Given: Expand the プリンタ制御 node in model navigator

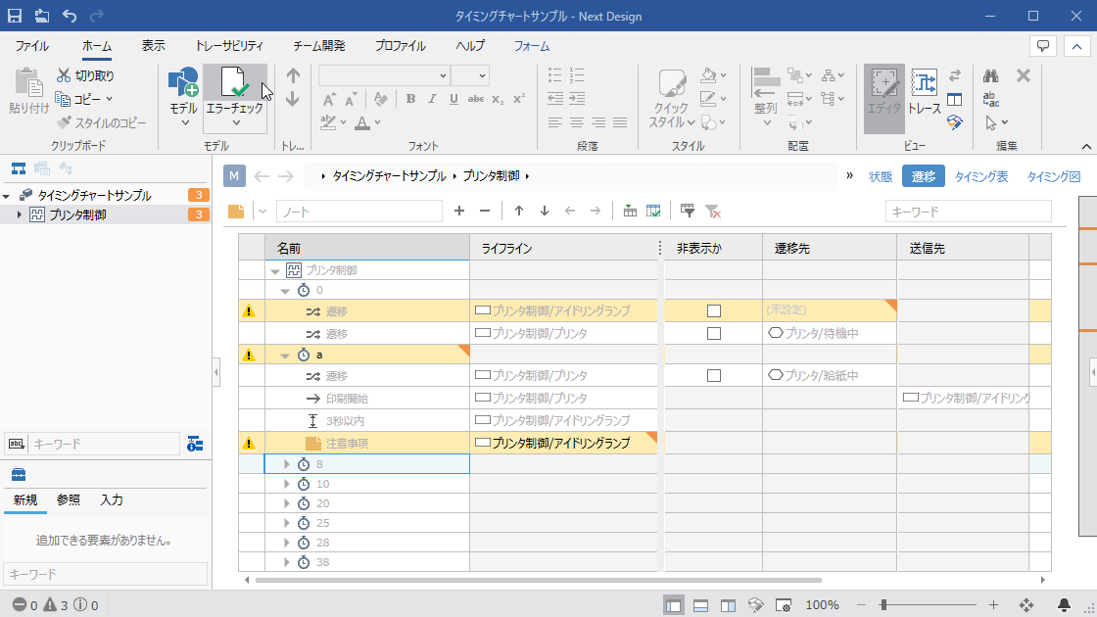Looking at the screenshot, I should [19, 214].
